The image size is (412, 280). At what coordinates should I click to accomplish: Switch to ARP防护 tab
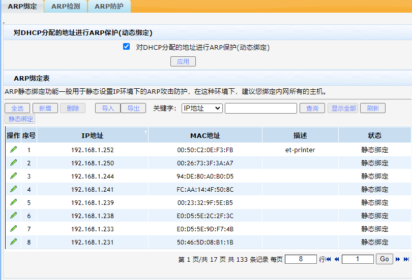coord(109,6)
